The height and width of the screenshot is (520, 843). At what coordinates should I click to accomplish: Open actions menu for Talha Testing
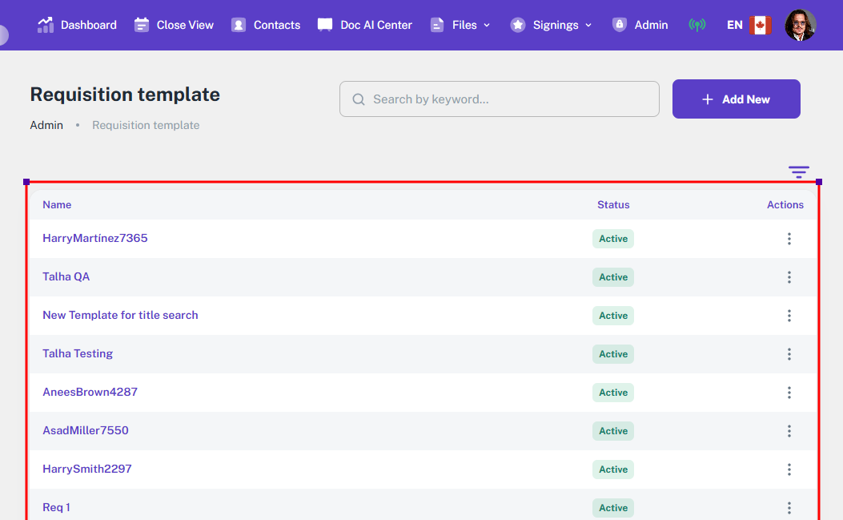click(x=789, y=354)
